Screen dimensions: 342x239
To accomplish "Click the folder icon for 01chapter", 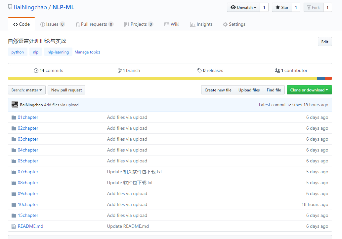I will [x=14, y=118].
